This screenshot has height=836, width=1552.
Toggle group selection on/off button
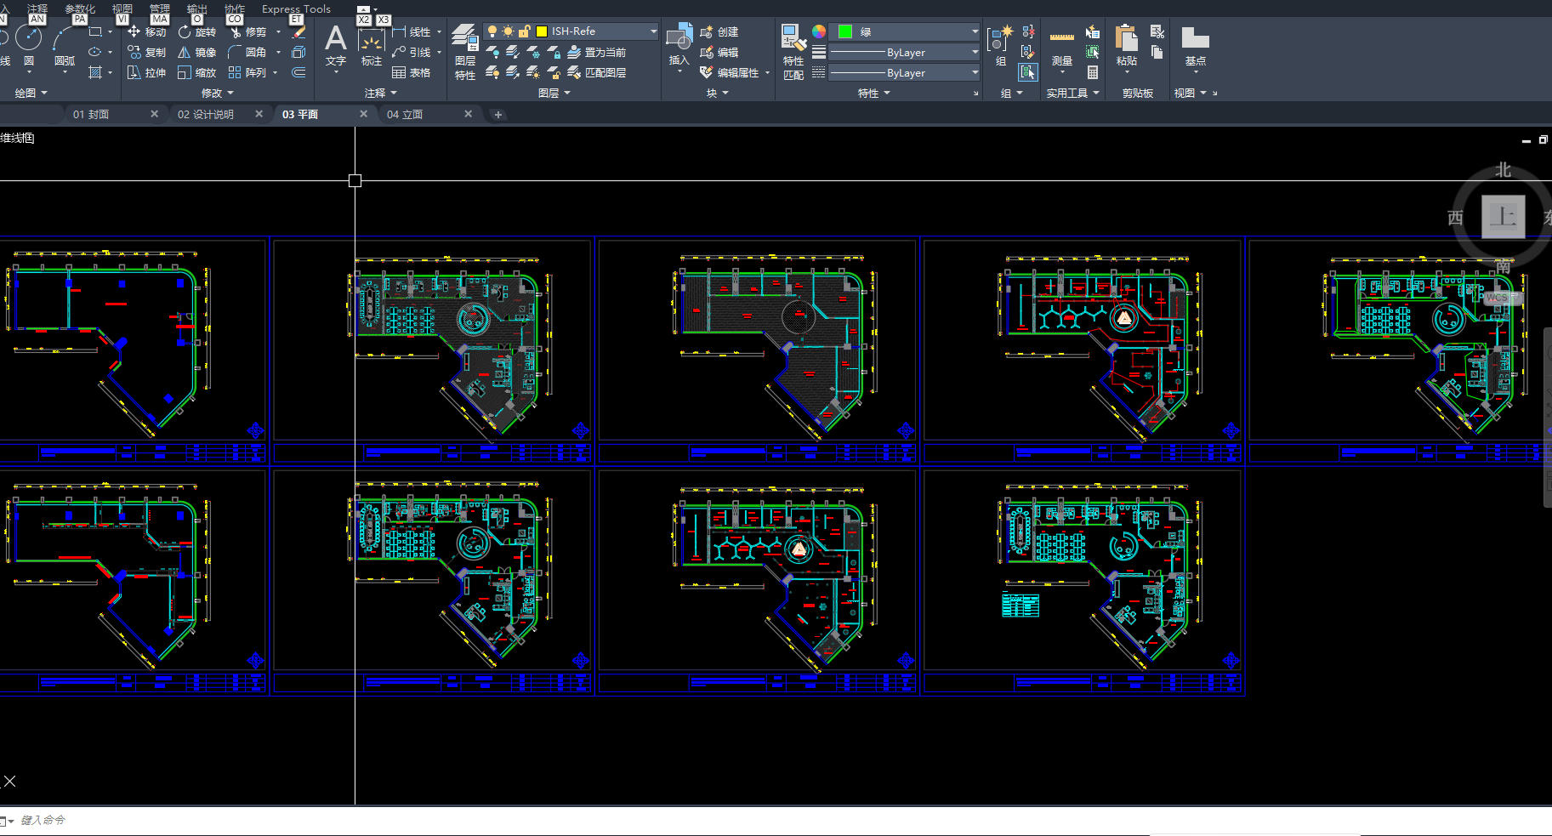coord(1028,73)
